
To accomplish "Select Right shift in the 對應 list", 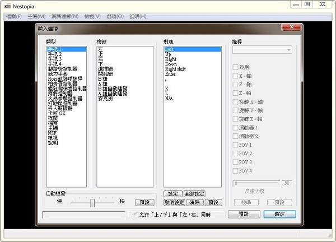I will point(176,69).
